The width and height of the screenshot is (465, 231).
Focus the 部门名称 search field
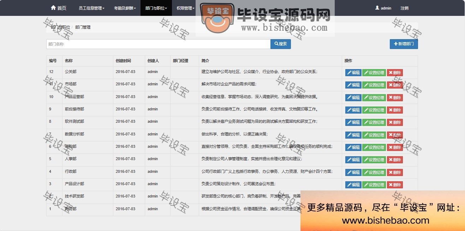[x=158, y=44]
